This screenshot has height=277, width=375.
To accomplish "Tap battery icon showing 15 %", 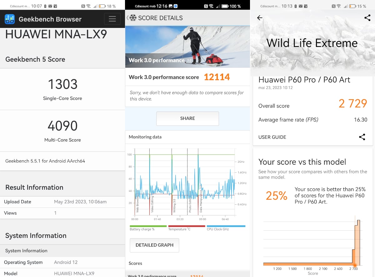I will (x=352, y=6).
